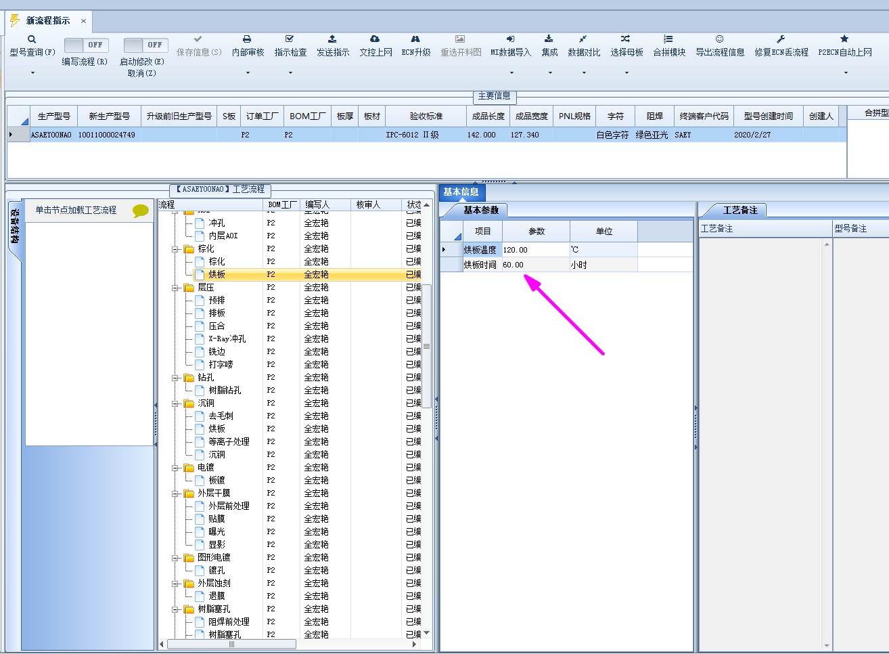Click the 集成 download icon

(549, 39)
